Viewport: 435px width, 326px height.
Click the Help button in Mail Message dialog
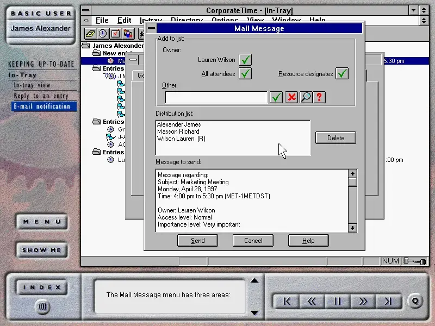(x=308, y=240)
